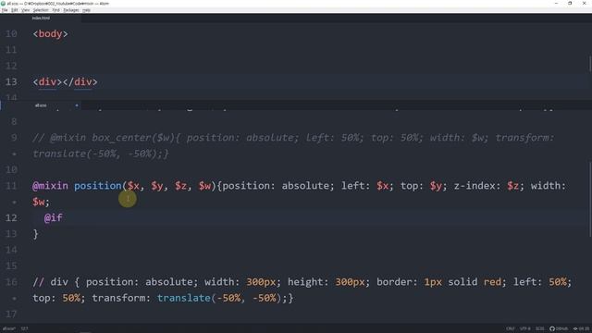592x333 pixels.
Task: Open the Git changes indicator in status bar
Action: (x=581, y=328)
